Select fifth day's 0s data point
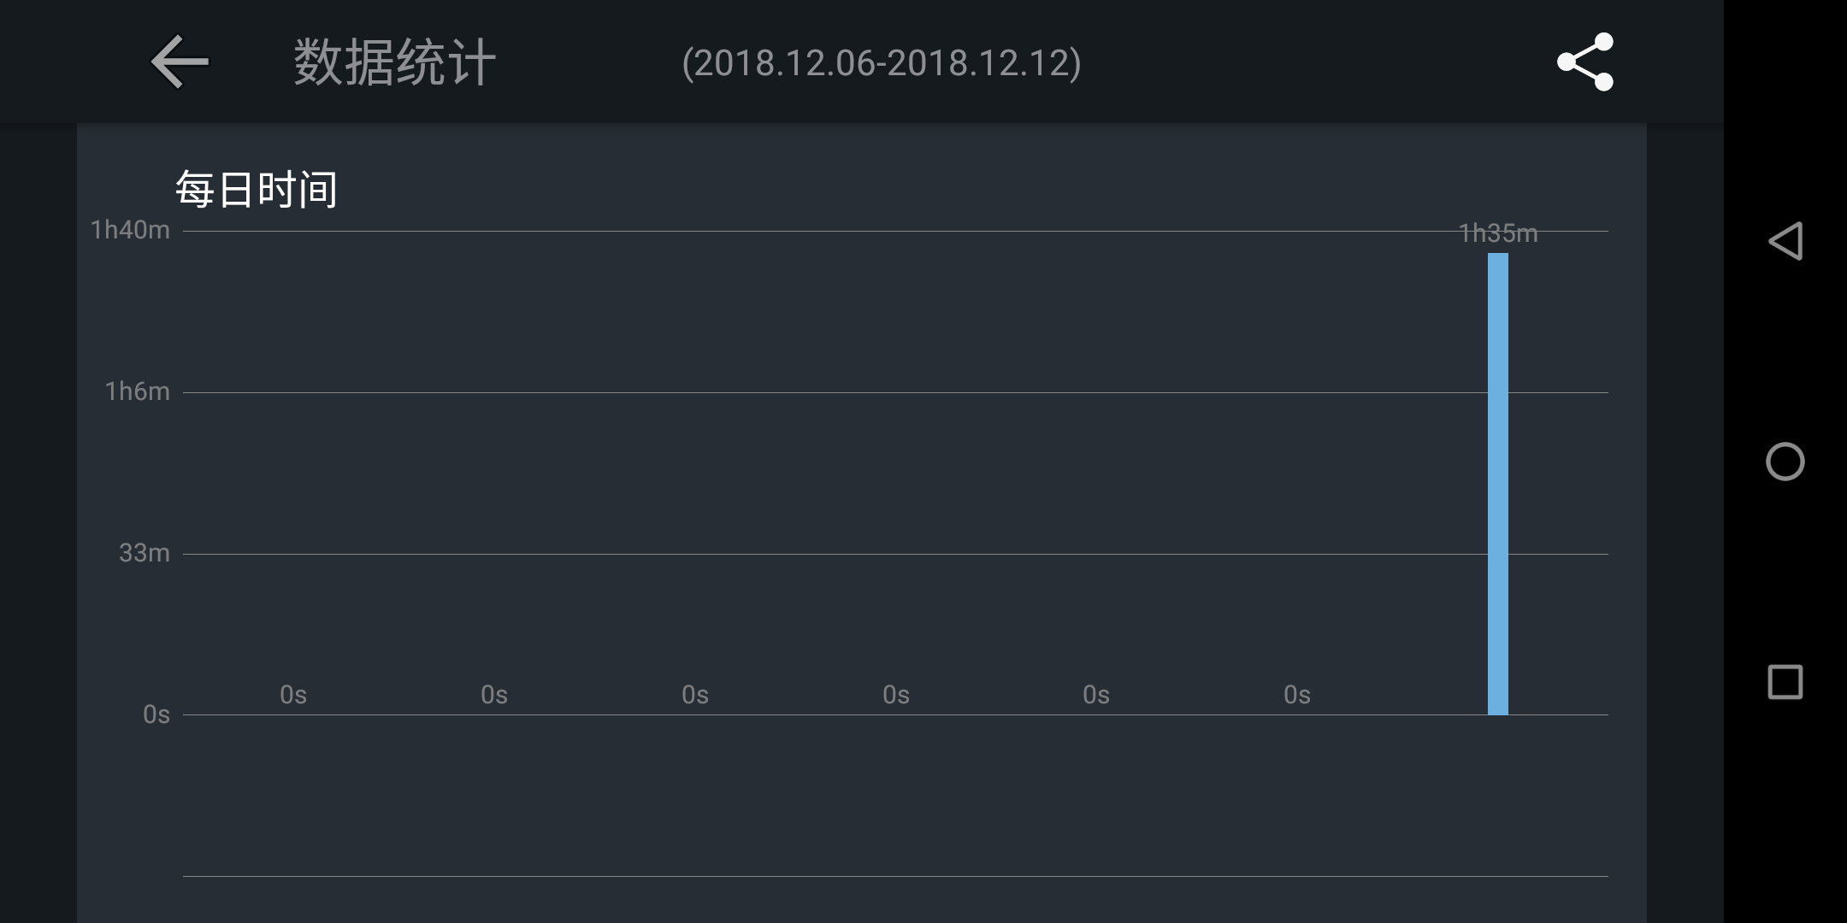This screenshot has height=923, width=1847. tap(1096, 695)
